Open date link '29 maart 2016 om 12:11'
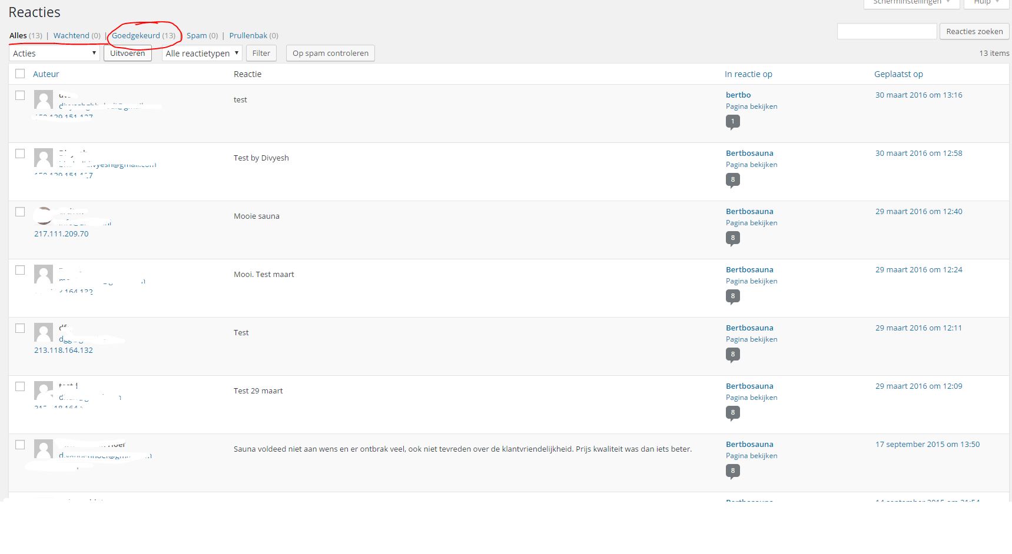The image size is (1012, 554). pyautogui.click(x=918, y=328)
